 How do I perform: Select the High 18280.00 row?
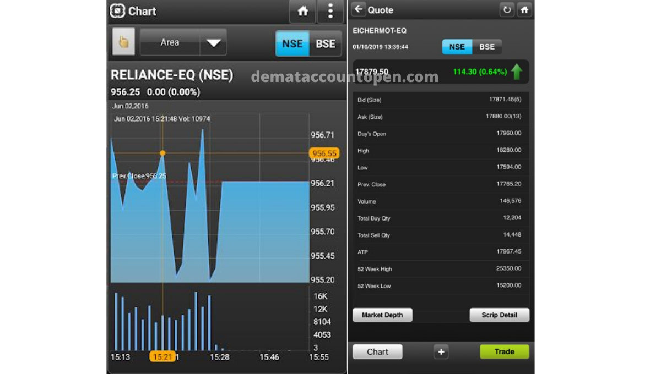click(x=441, y=150)
